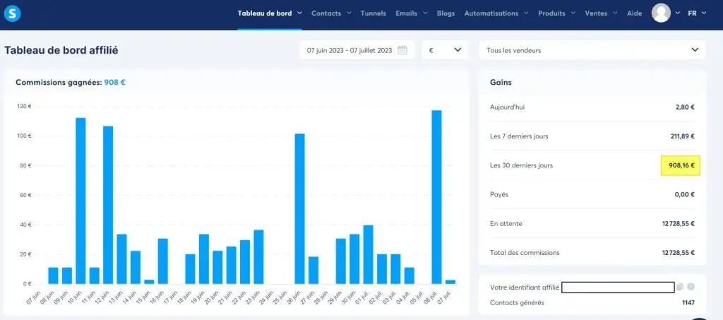The width and height of the screenshot is (723, 320).
Task: Select the 26 juin chart bar
Action: tap(299, 208)
